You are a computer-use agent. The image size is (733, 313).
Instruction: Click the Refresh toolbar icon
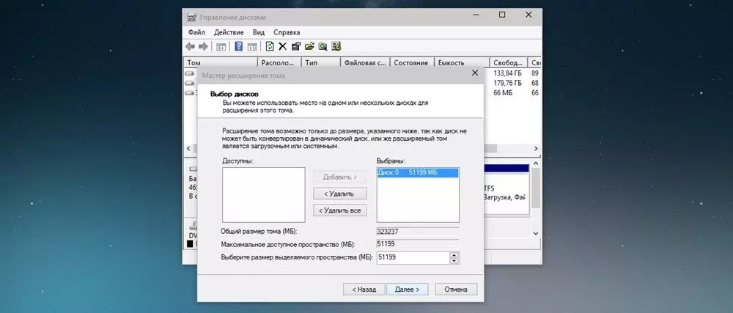click(270, 47)
